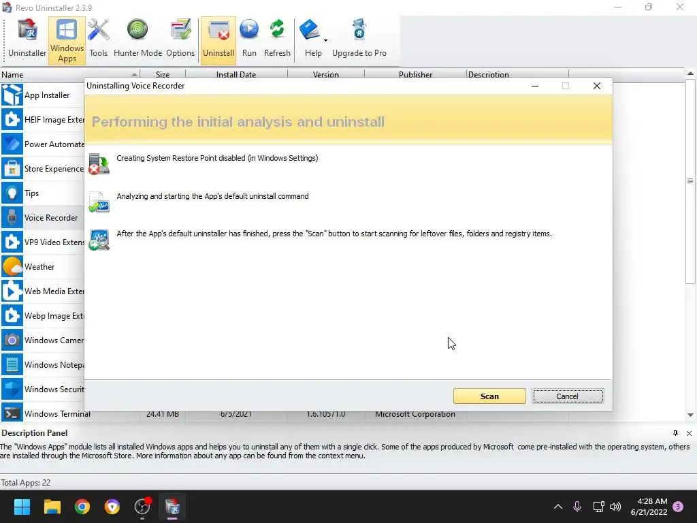Click the restore point disabled icon
Image resolution: width=697 pixels, height=523 pixels.
point(99,163)
